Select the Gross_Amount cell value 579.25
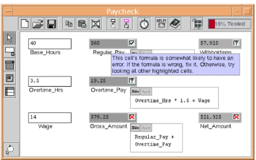Image resolution: width=256 pixels, height=160 pixels. (100, 117)
